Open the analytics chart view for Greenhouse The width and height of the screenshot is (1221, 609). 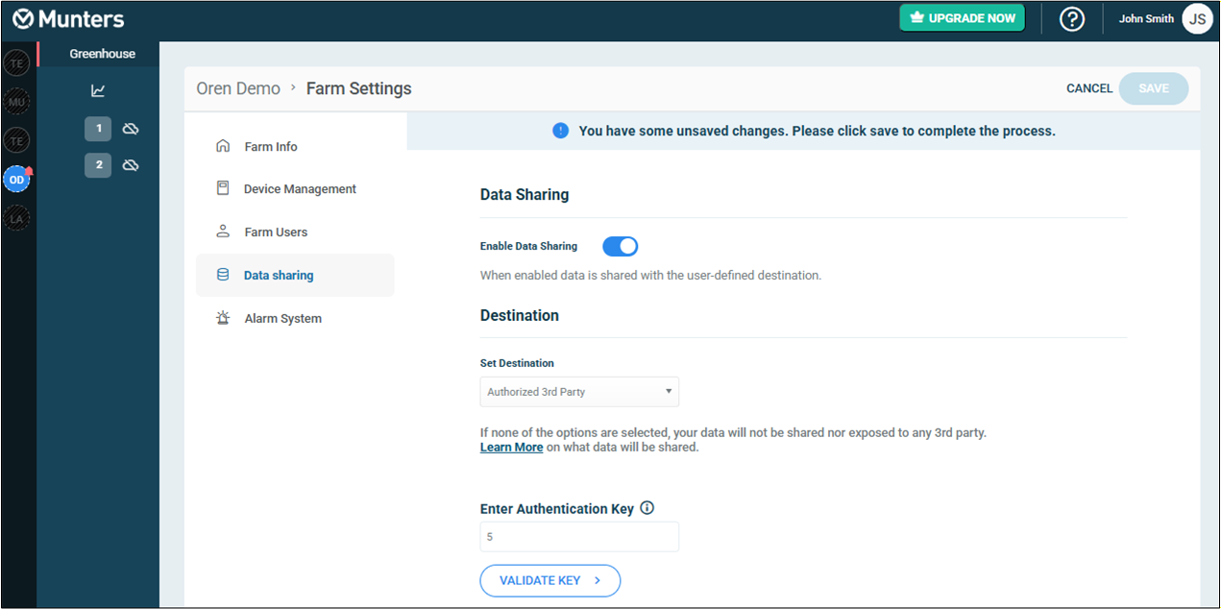tap(99, 89)
